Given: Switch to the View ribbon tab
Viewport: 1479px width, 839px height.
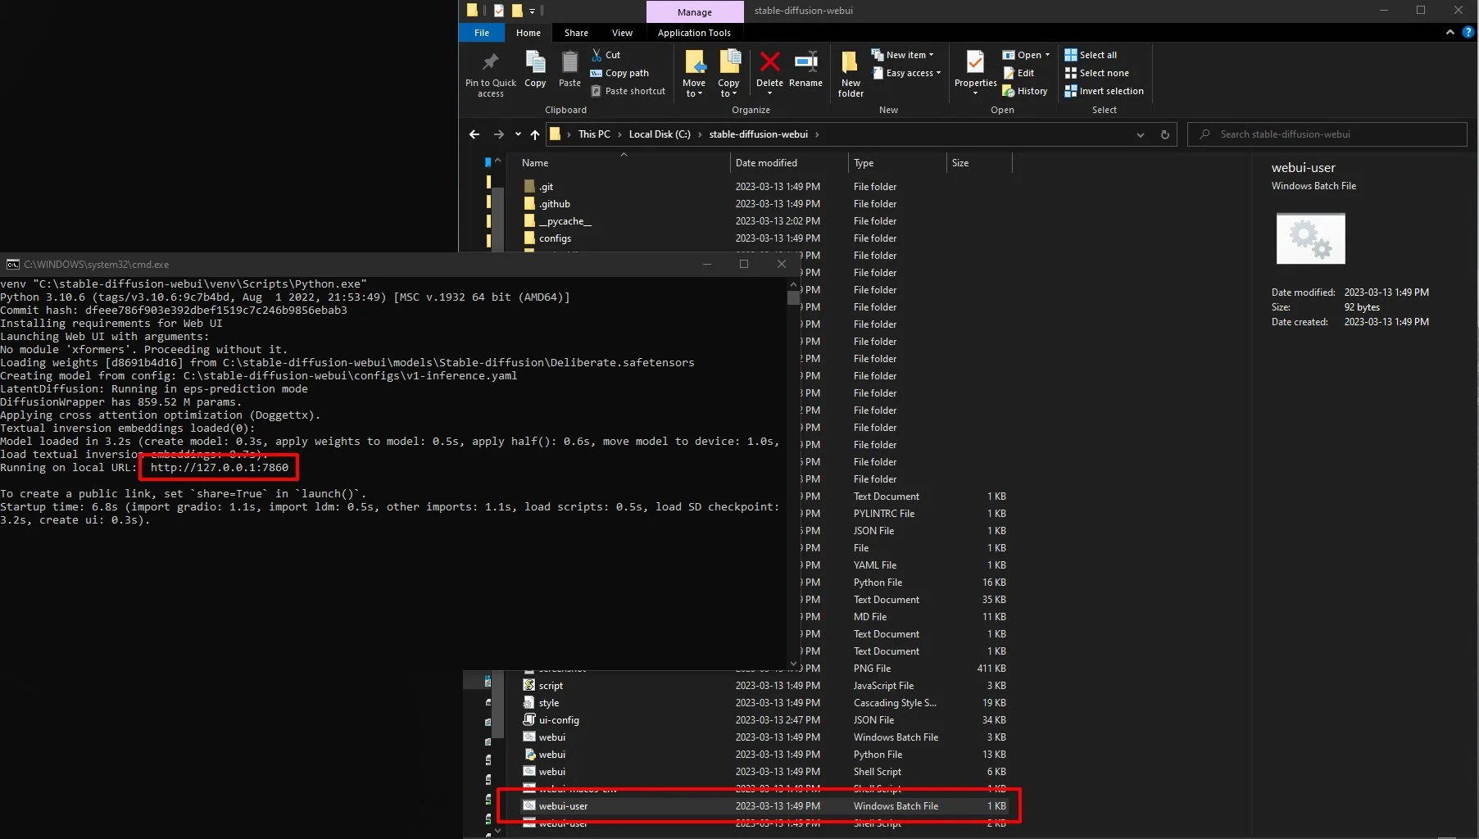Looking at the screenshot, I should click(x=622, y=33).
